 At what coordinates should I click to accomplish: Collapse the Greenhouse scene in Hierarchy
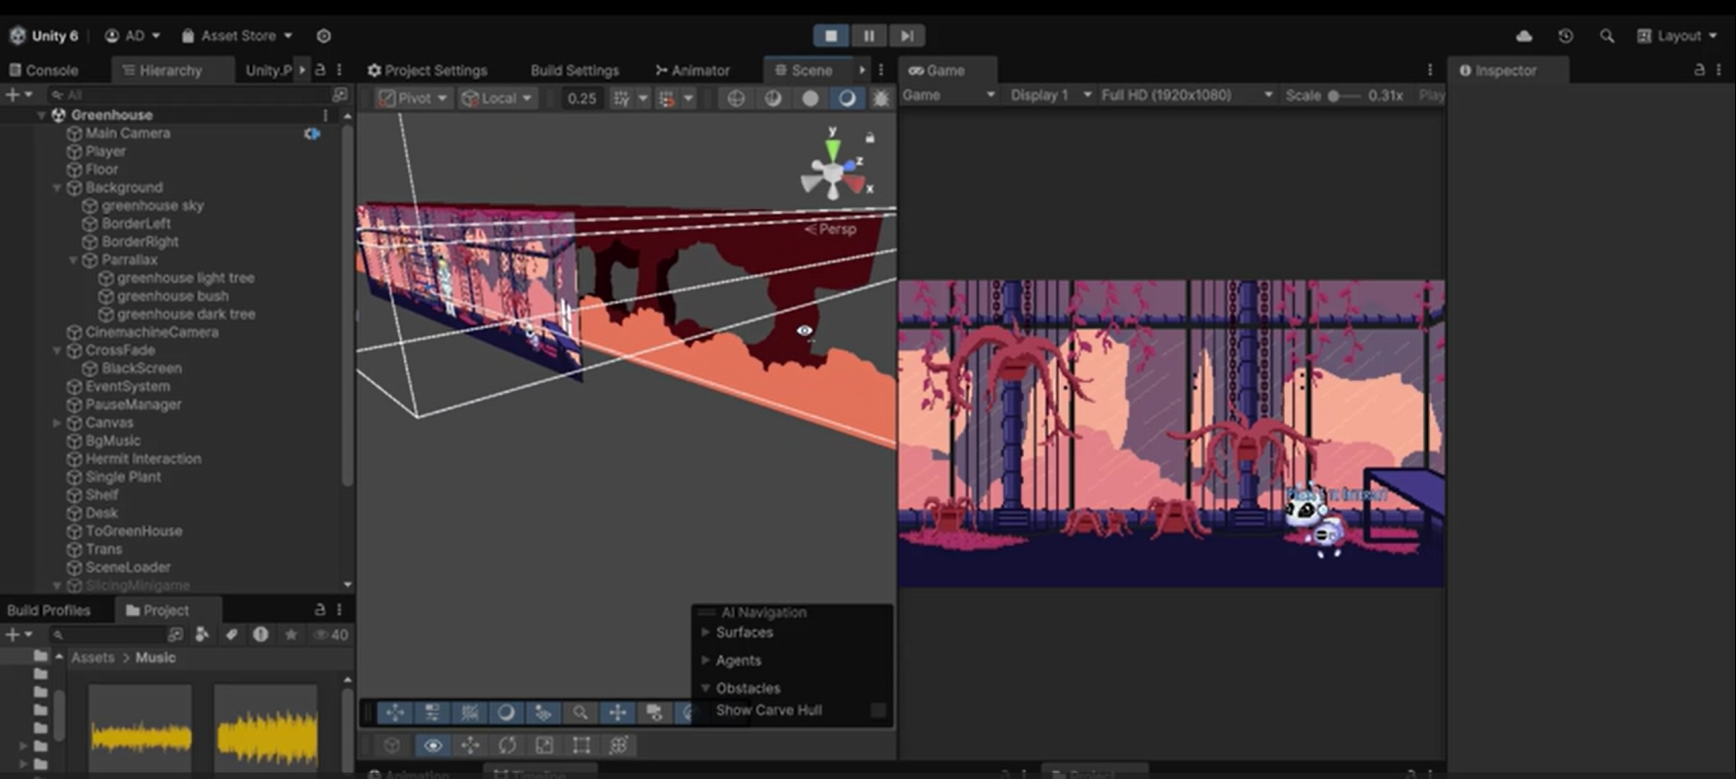41,115
